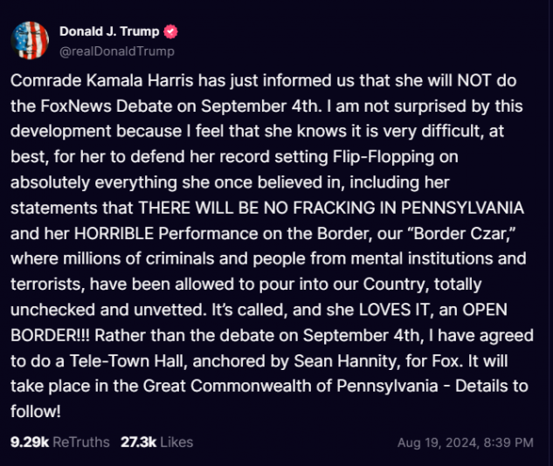Viewport: 553px width, 466px height.
Task: Click the Likes label
Action: click(x=176, y=442)
